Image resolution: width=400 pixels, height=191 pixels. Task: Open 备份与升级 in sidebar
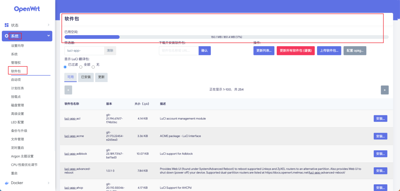point(19,131)
